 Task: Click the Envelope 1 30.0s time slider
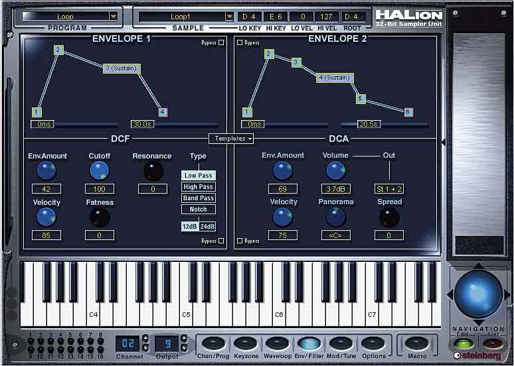143,125
